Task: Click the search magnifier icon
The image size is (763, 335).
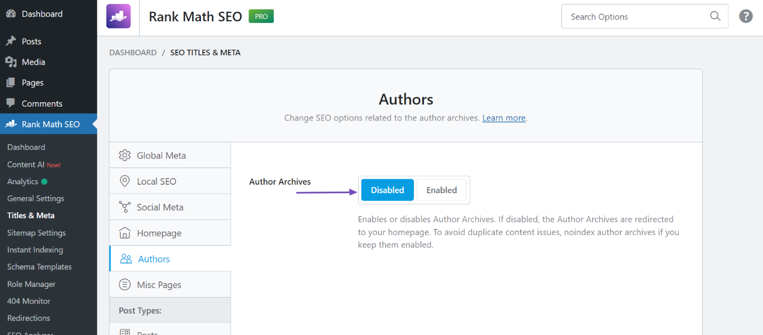Action: pos(715,16)
